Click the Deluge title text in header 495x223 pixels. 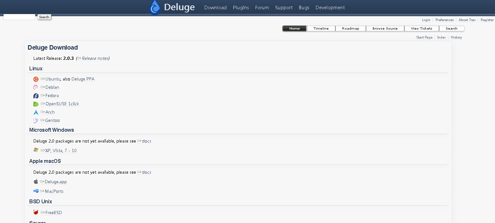179,7
